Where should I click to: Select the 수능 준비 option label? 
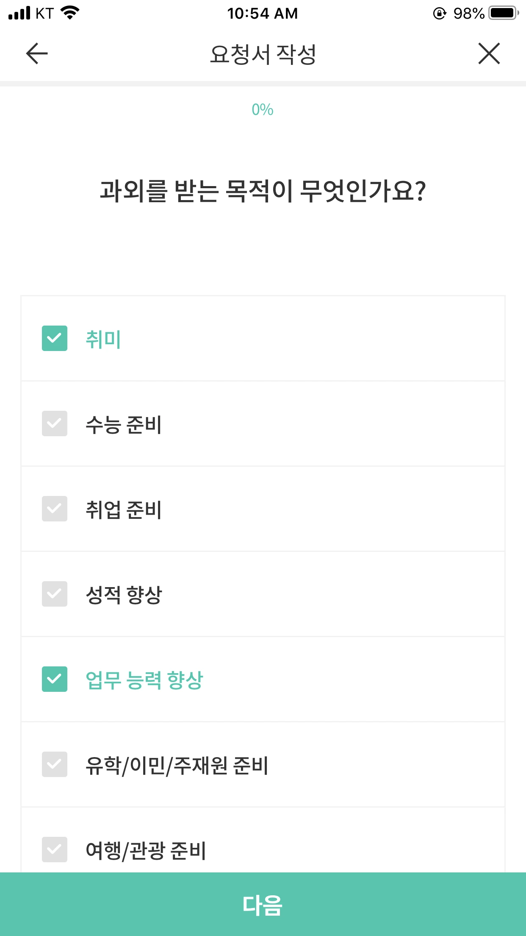(x=124, y=424)
